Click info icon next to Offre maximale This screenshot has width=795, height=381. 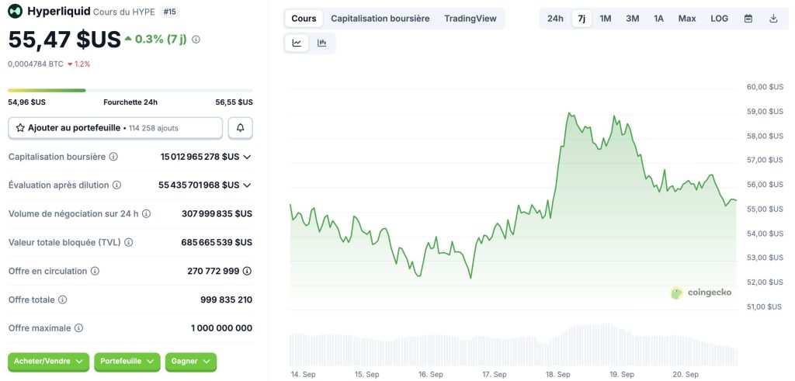(x=78, y=328)
